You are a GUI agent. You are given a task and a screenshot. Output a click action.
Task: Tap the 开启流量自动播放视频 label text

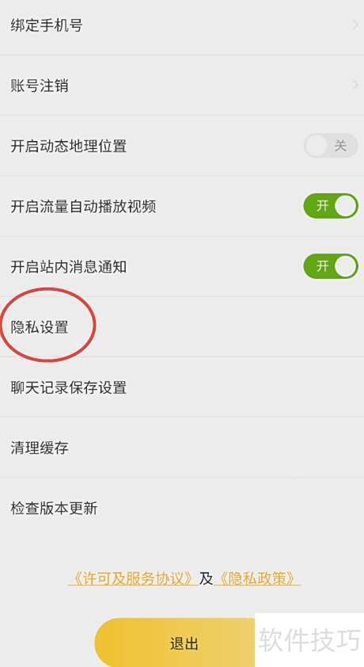tap(83, 206)
